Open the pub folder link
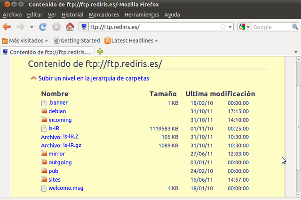 click(53, 171)
